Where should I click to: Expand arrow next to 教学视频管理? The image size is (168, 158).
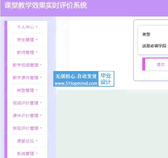(41, 65)
